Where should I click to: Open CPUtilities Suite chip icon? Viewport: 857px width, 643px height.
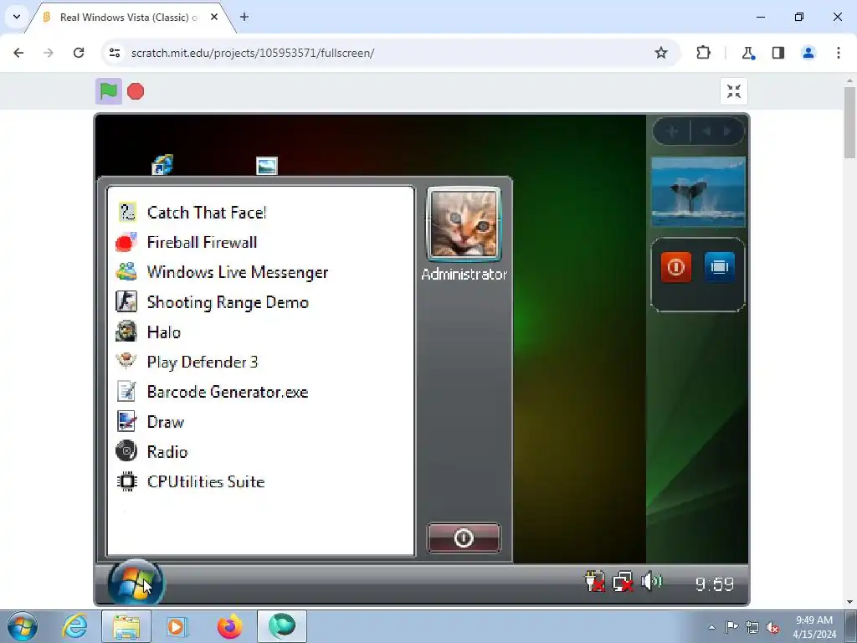click(x=127, y=481)
